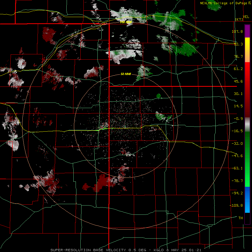
Task: Click the -78.7 scale label
Action: click(237, 181)
